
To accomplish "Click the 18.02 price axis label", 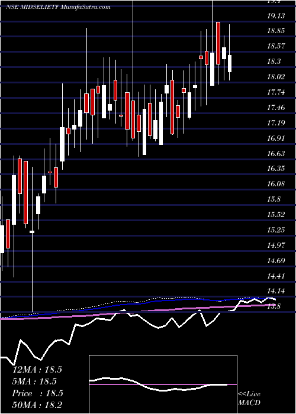I will click(276, 77).
